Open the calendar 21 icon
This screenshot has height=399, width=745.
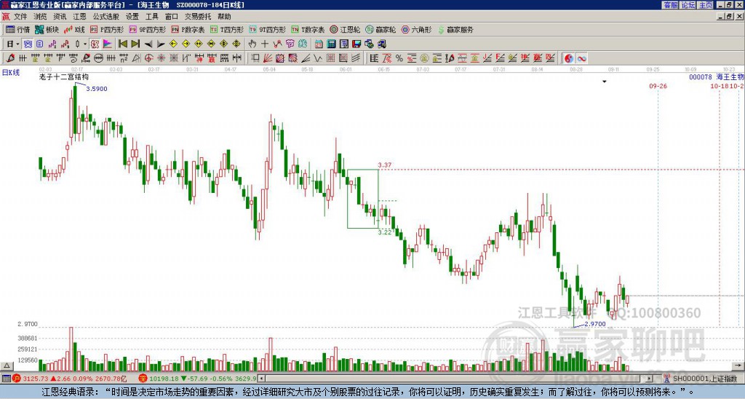[319, 44]
